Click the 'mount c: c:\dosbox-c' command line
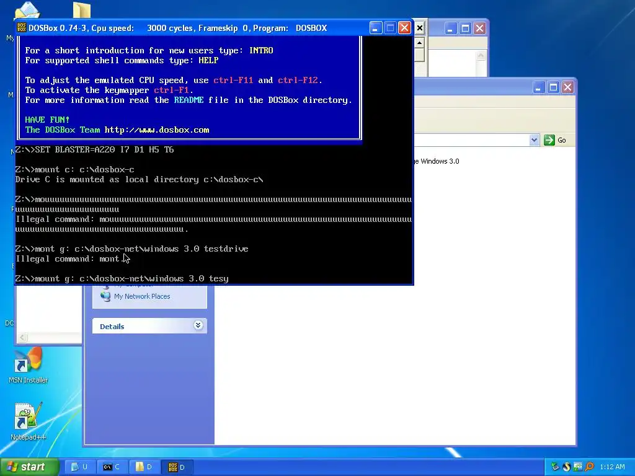 74,170
